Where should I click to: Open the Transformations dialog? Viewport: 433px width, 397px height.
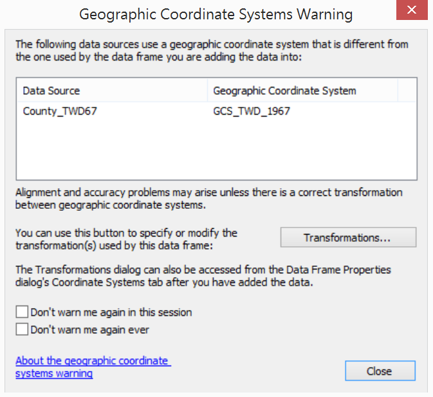(x=348, y=237)
